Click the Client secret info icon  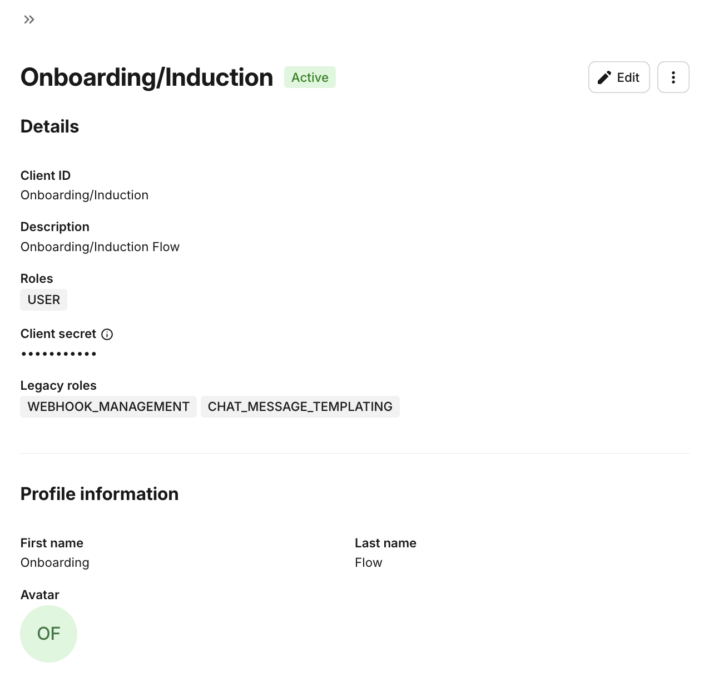107,334
